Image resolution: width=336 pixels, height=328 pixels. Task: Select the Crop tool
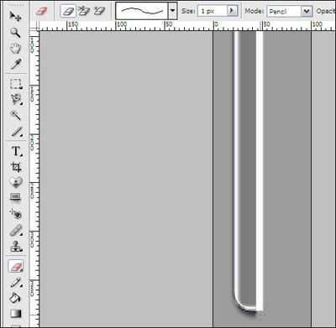tap(16, 167)
